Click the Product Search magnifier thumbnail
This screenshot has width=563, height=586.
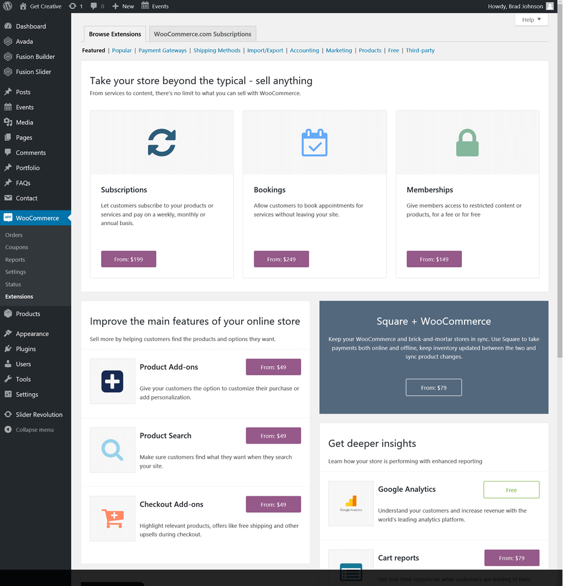coord(112,450)
